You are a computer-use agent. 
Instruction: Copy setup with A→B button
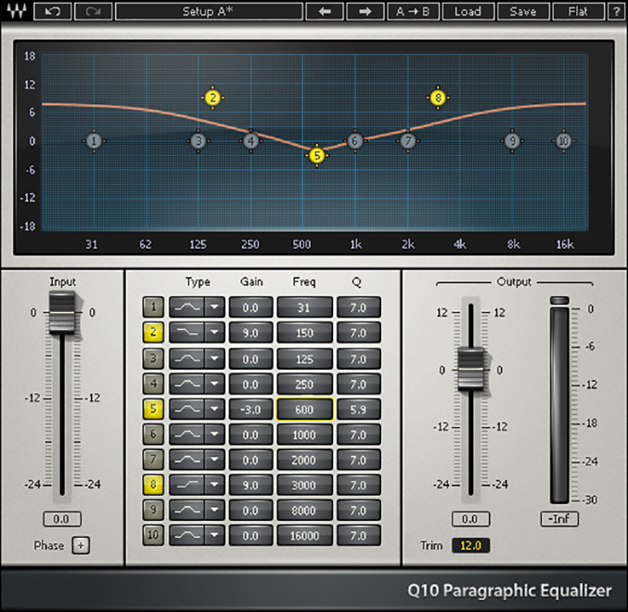pyautogui.click(x=413, y=11)
